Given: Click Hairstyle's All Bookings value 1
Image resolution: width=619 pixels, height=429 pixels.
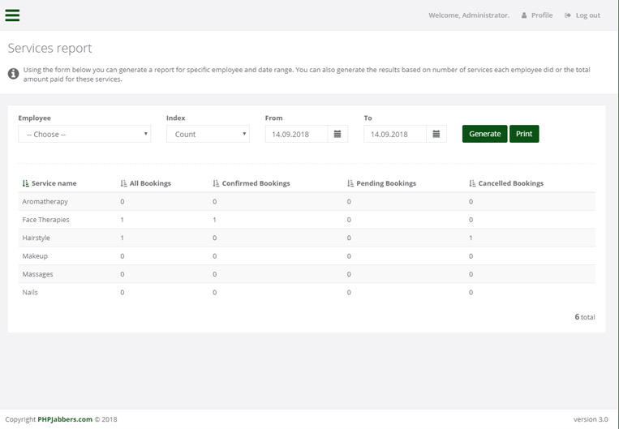Looking at the screenshot, I should point(122,238).
